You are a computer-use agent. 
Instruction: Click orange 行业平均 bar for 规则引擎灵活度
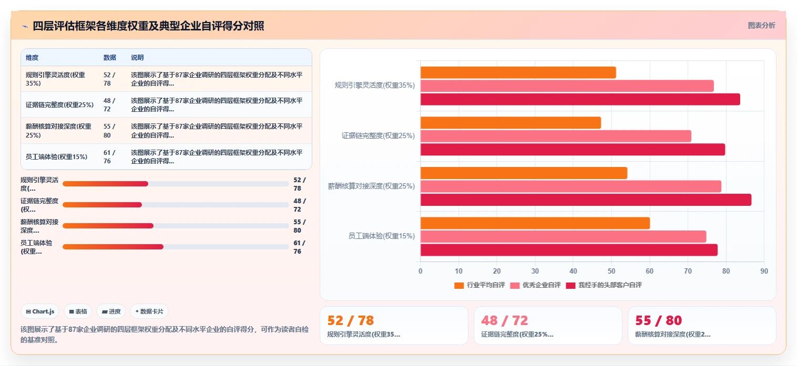518,72
